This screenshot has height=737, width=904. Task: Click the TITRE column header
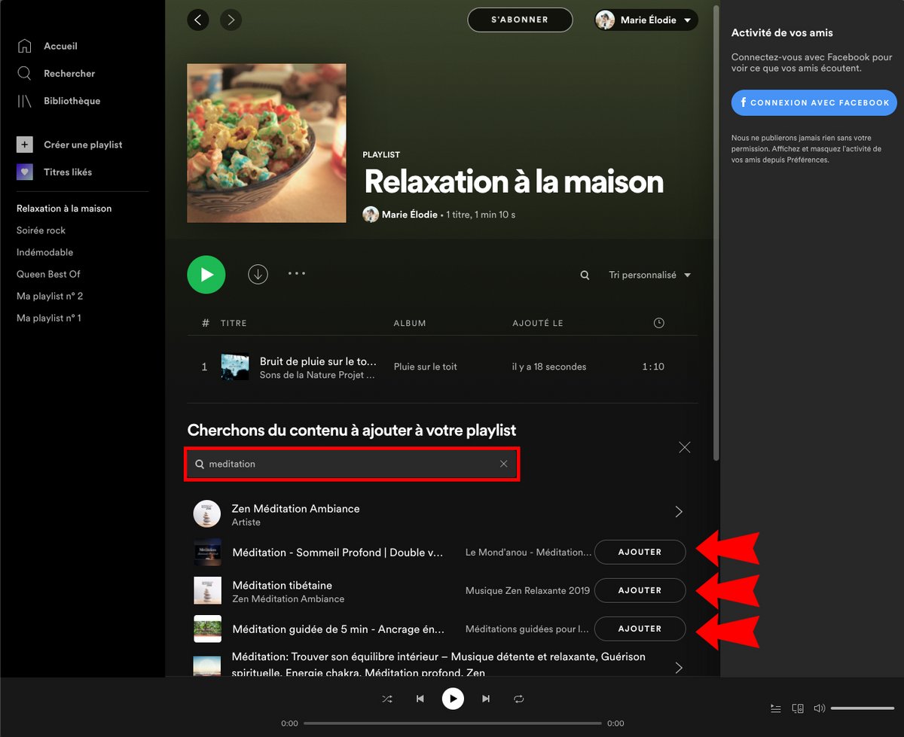tap(234, 323)
